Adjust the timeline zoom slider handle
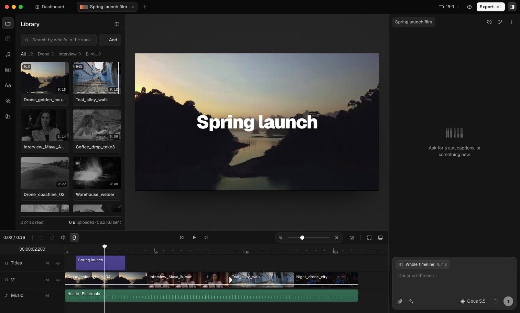 pyautogui.click(x=302, y=238)
